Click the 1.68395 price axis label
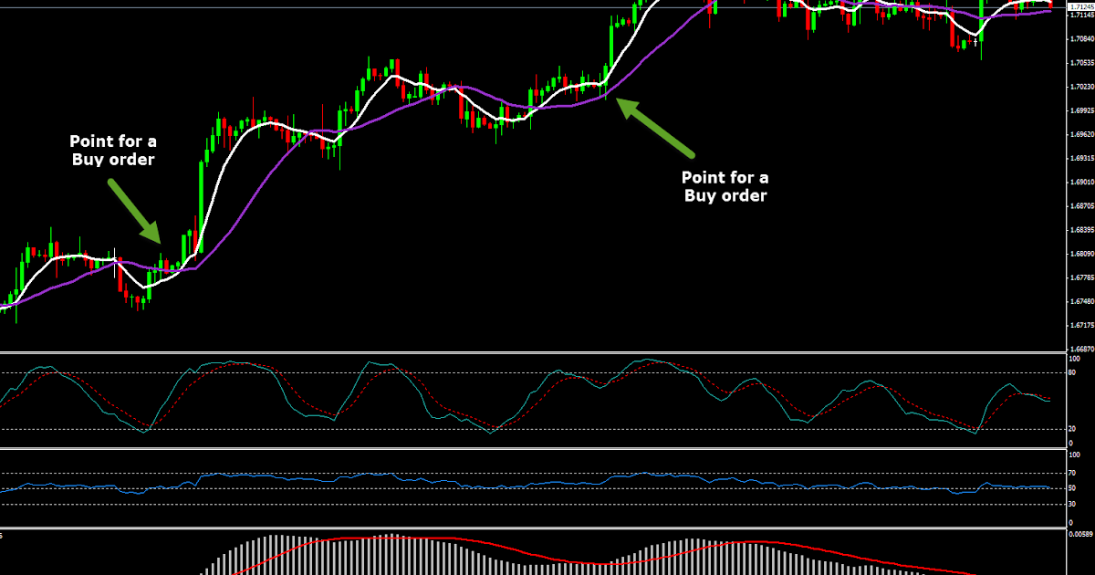The image size is (1095, 575). pos(1082,230)
